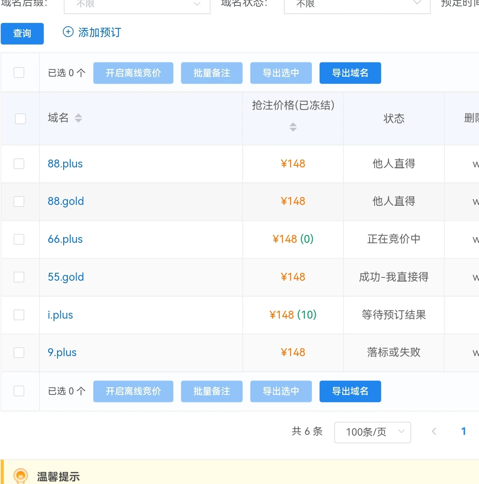Image resolution: width=479 pixels, height=484 pixels.
Task: Toggle the header select-all checkbox beside 域名
Action: point(20,119)
